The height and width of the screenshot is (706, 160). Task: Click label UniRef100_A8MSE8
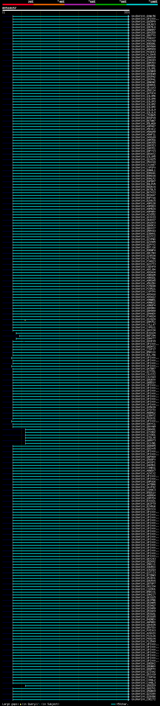143,49
